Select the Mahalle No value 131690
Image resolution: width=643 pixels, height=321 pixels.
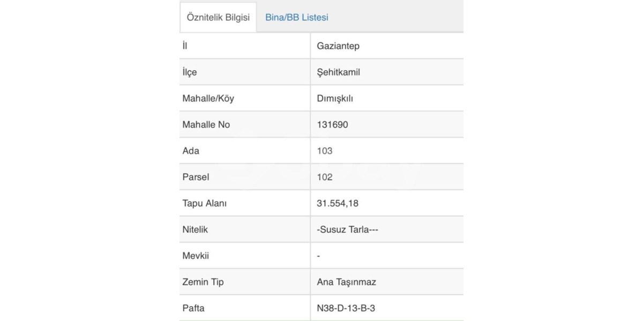point(333,125)
